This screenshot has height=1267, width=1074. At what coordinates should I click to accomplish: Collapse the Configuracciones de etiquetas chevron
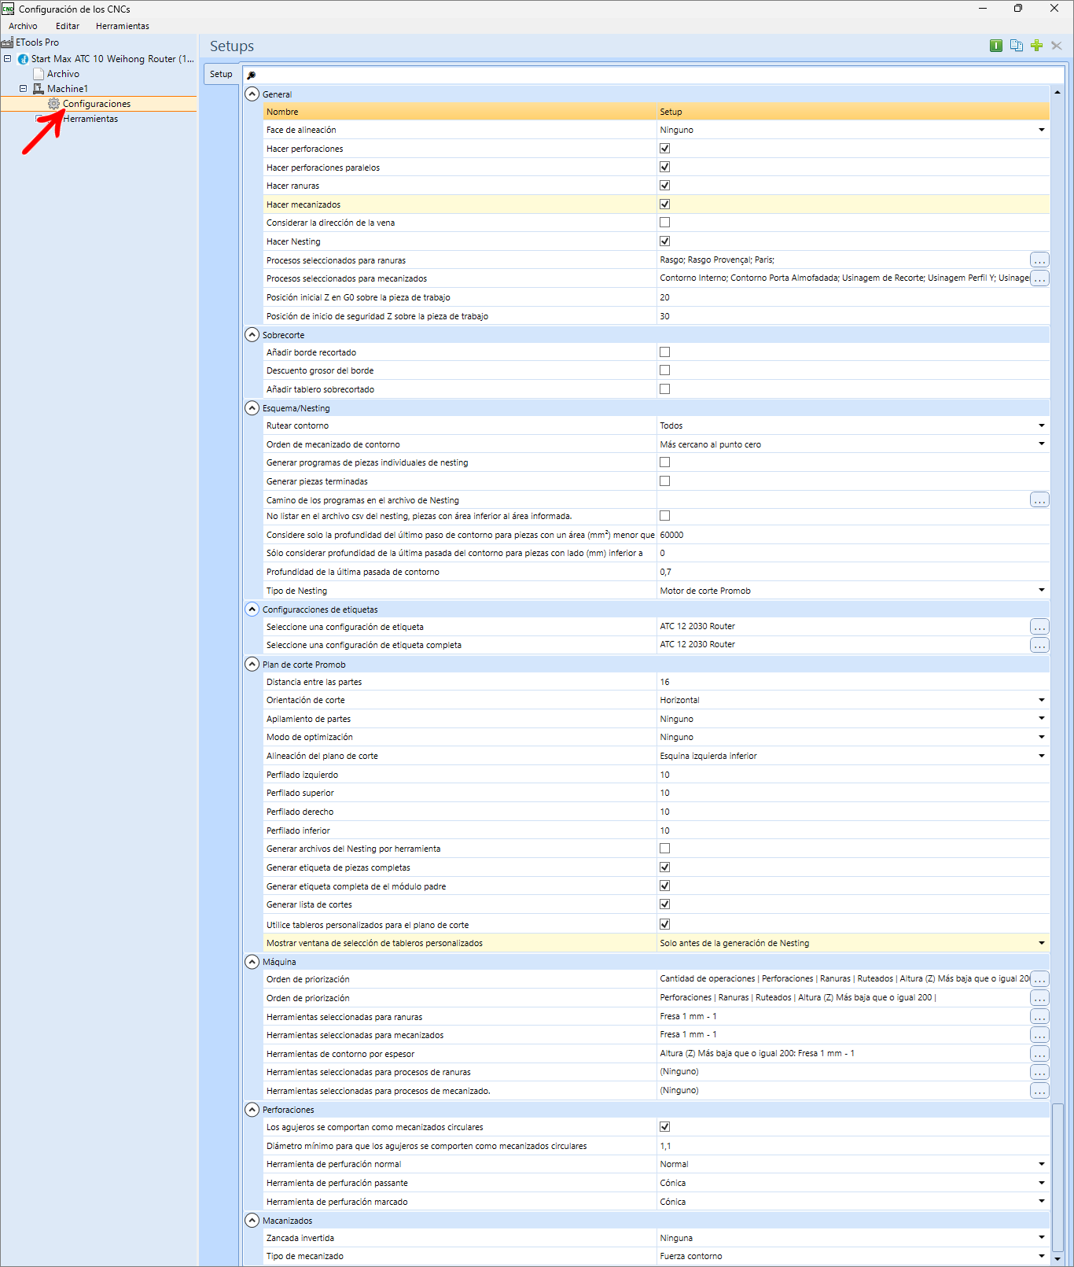[252, 609]
